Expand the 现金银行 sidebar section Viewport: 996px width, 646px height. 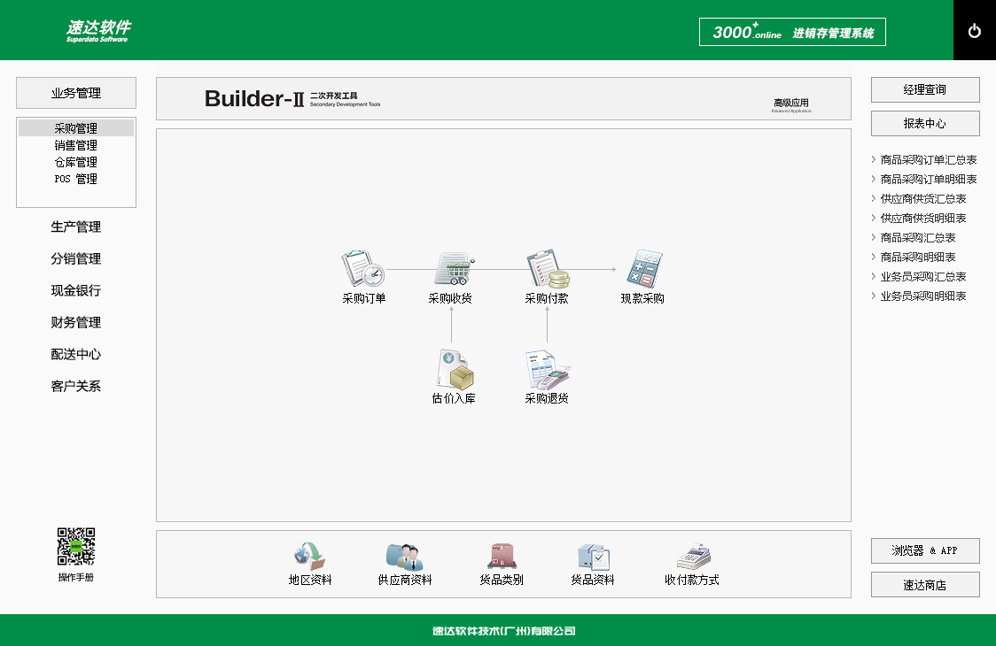pyautogui.click(x=76, y=291)
